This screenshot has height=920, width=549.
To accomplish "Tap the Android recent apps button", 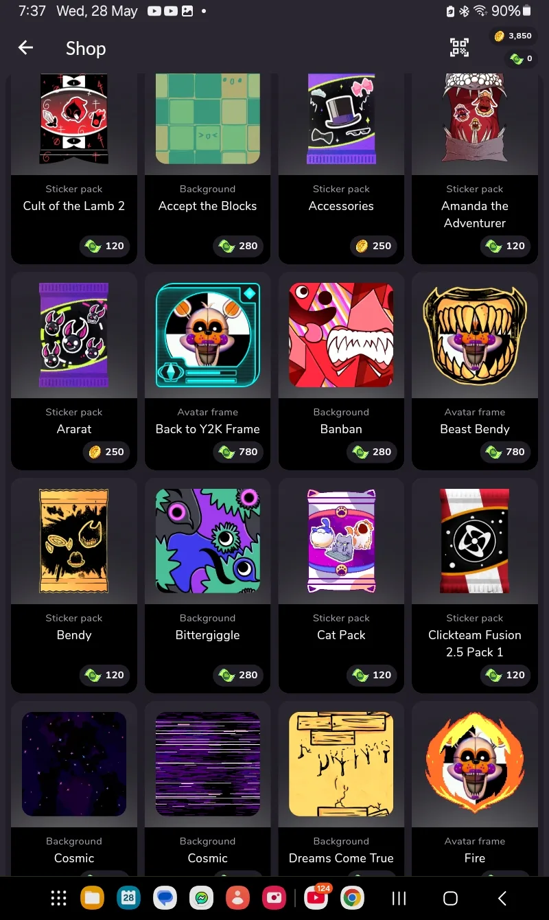I will pyautogui.click(x=399, y=898).
